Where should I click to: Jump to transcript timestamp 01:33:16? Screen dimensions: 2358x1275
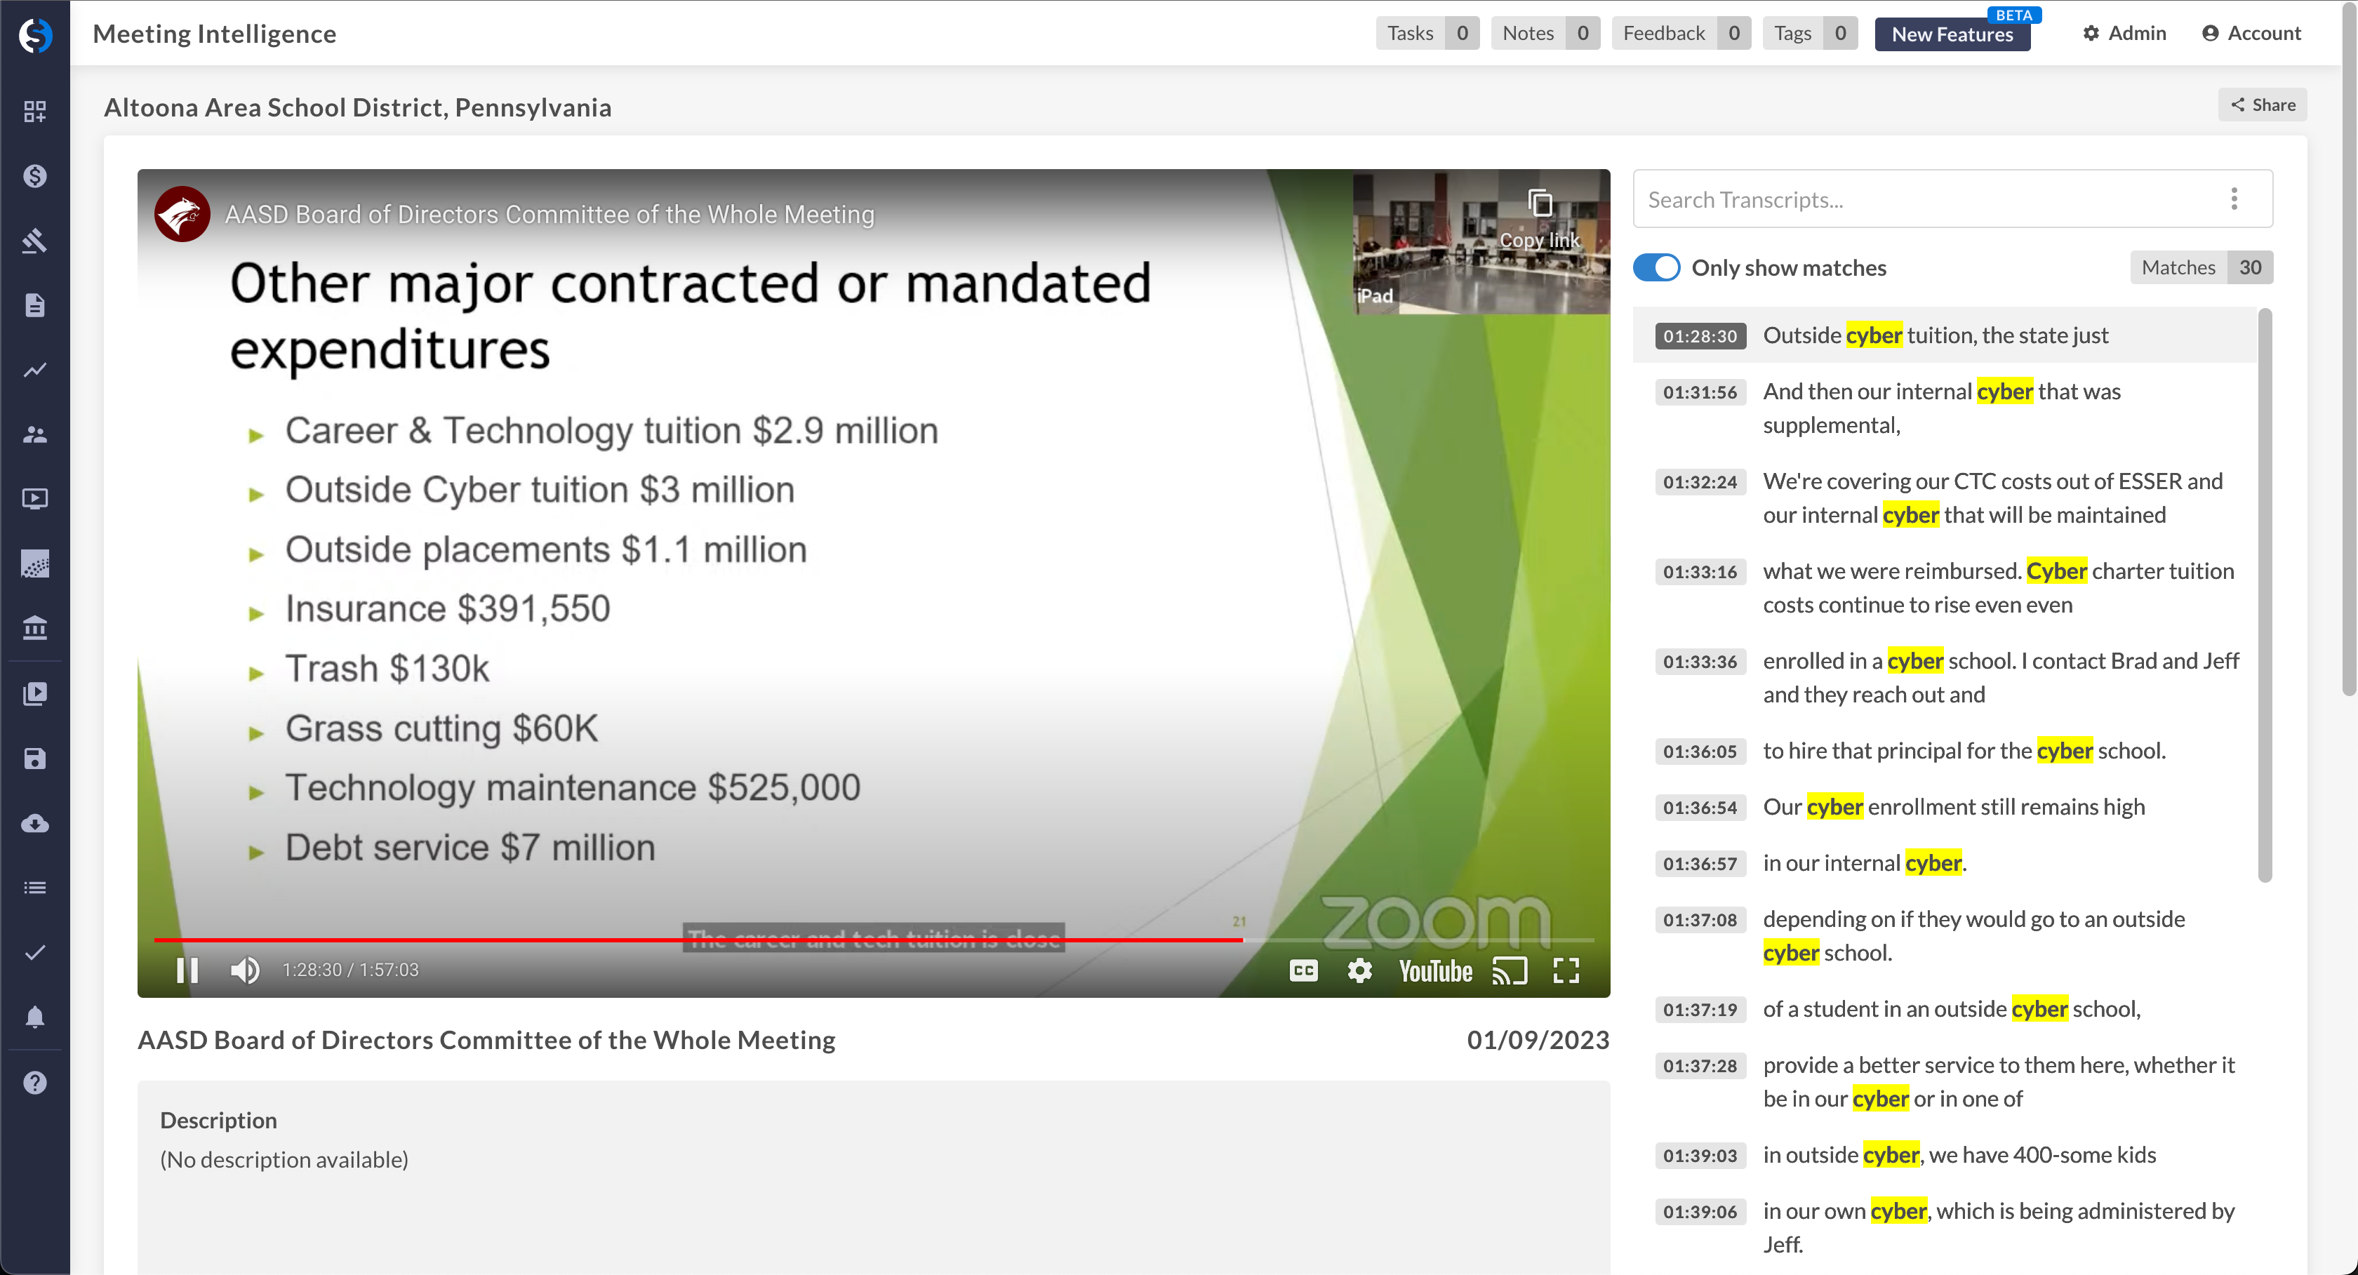(x=1700, y=571)
